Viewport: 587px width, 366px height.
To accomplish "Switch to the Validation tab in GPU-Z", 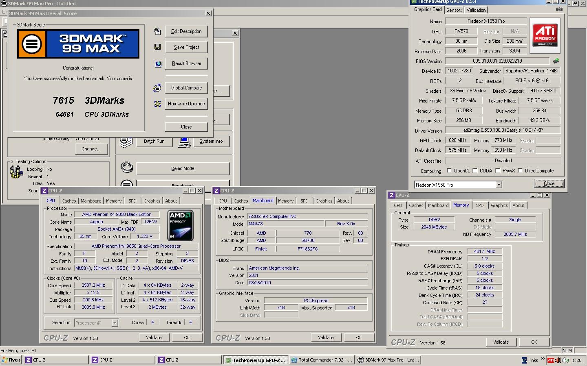I will (476, 10).
